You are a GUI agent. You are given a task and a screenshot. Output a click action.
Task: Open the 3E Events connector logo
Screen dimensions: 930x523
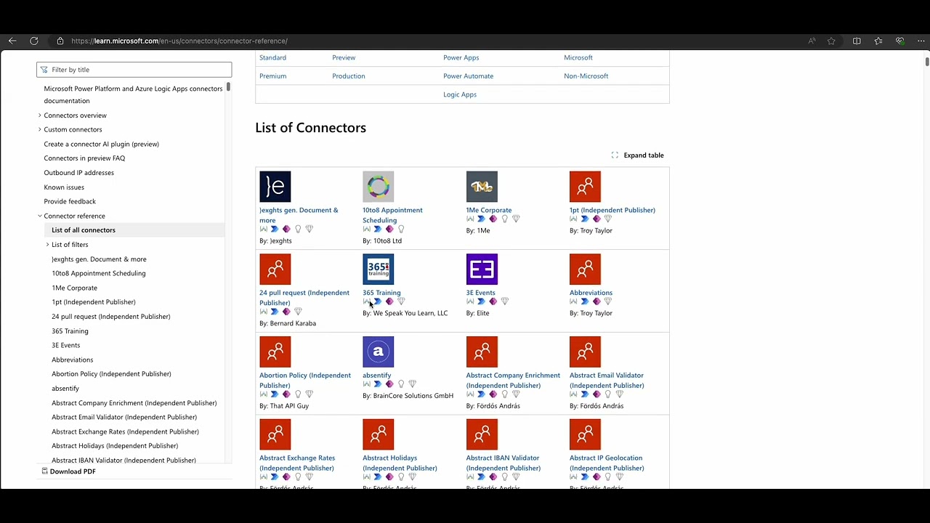tap(482, 269)
